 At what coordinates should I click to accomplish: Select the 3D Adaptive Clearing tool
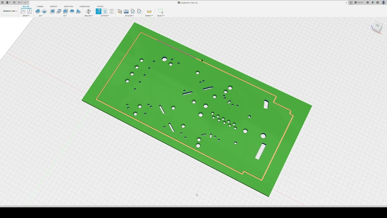pyautogui.click(x=52, y=12)
